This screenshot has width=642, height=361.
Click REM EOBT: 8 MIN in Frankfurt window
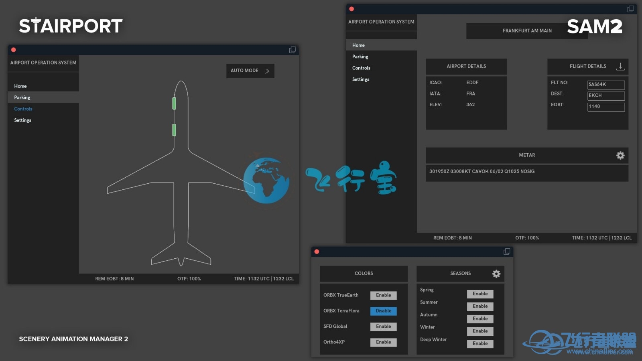click(x=453, y=238)
